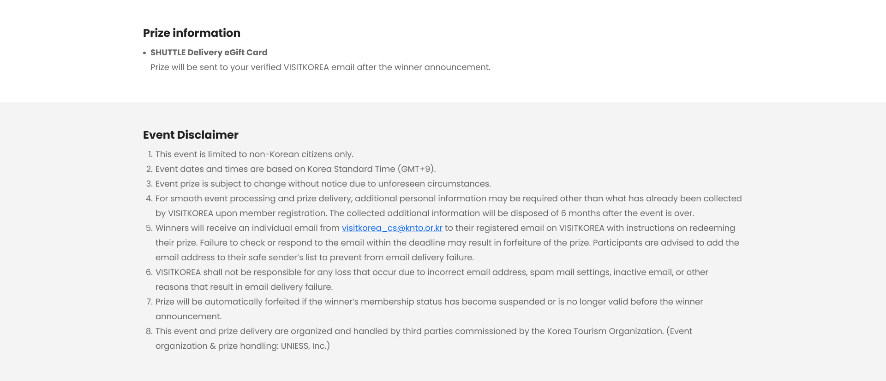The image size is (886, 381).
Task: Click the Korea Tourism Organization third parties line
Action: coord(424,331)
